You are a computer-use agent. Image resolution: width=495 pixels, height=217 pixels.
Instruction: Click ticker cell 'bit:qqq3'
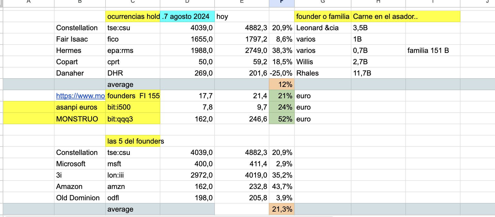point(133,119)
